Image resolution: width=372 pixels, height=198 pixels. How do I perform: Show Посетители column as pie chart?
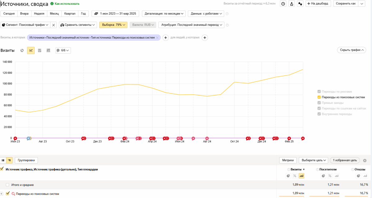click(323, 176)
